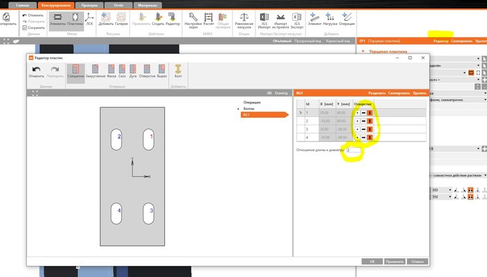
Task: Switch to the Проверка tab
Action: (90, 6)
